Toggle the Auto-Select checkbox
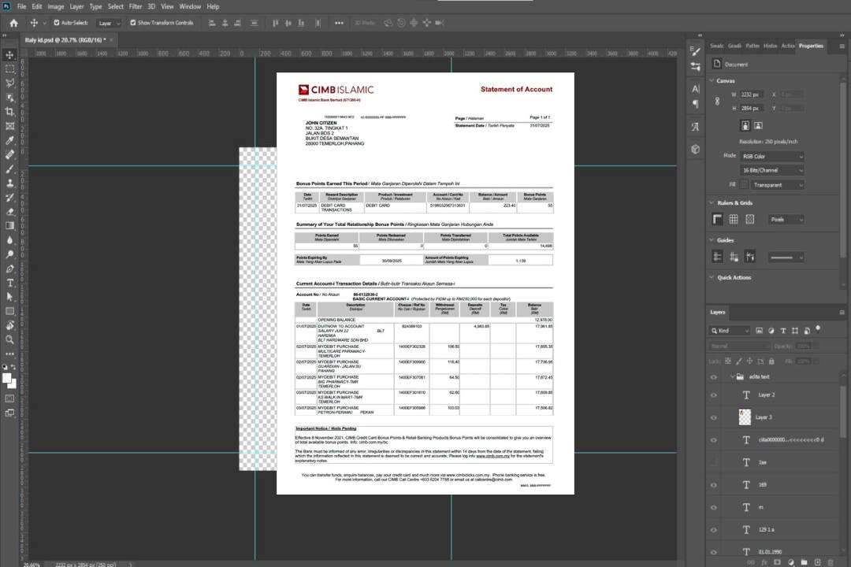Viewport: 851px width, 567px height. pos(57,23)
